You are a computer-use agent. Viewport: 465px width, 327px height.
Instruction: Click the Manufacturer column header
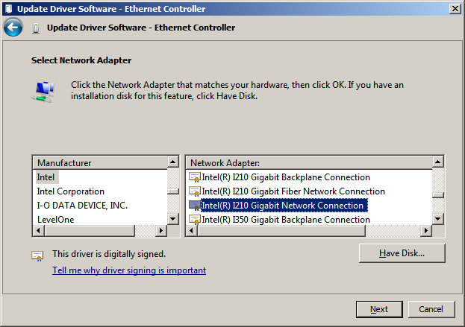tap(100, 163)
